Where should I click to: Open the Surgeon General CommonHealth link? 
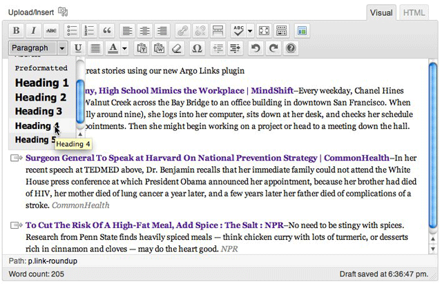pyautogui.click(x=207, y=158)
